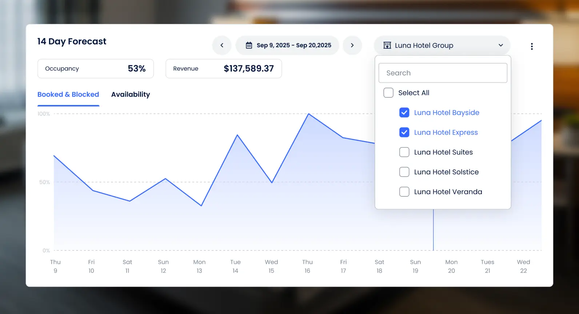
Task: Click into the hotel Search field
Action: pyautogui.click(x=443, y=73)
